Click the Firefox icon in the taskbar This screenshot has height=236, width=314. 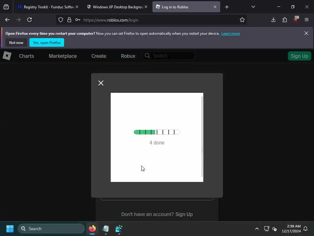92,229
